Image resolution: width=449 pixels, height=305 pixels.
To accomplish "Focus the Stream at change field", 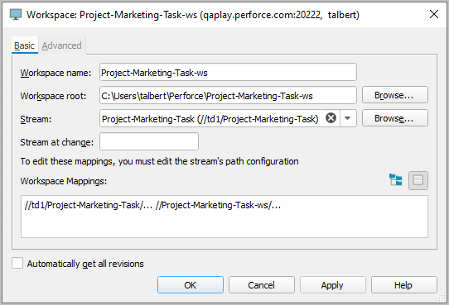I will click(149, 141).
